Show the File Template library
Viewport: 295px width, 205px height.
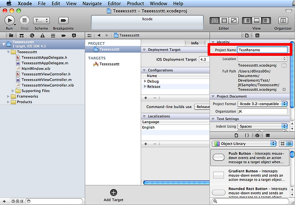236,135
